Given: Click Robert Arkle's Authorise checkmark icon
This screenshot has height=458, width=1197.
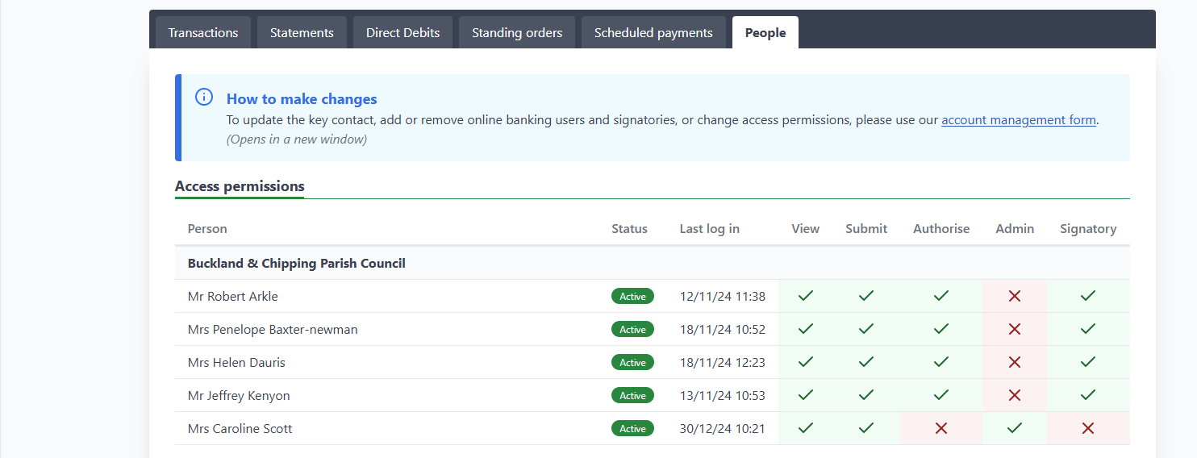Looking at the screenshot, I should click(940, 296).
